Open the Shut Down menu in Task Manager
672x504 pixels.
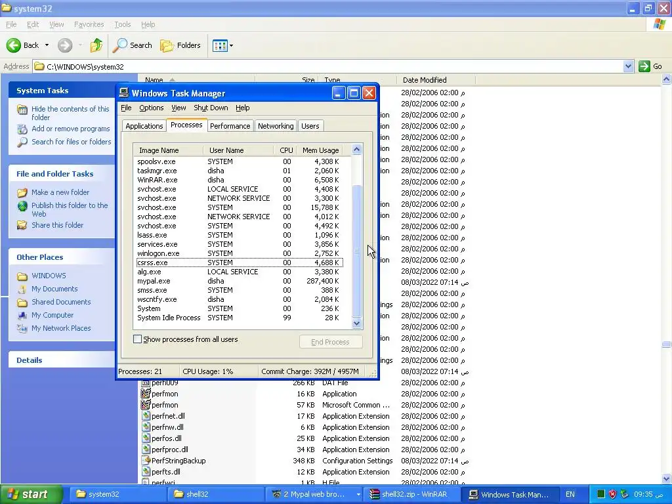211,108
